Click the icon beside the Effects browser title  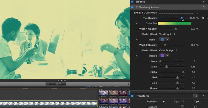[x=99, y=87]
